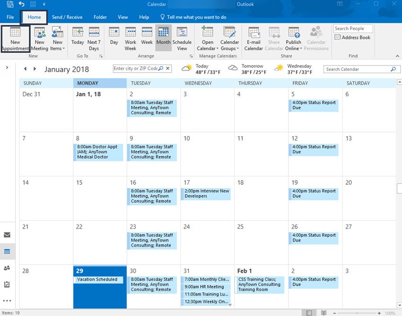Open the CSS Training Class event
Screen dimensions: 402x316
tap(260, 284)
